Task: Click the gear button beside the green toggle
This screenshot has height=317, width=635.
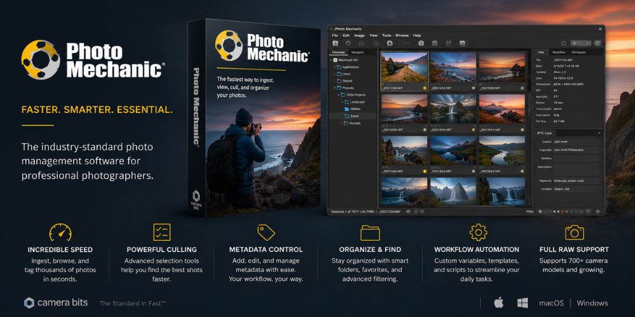Action: (x=598, y=43)
